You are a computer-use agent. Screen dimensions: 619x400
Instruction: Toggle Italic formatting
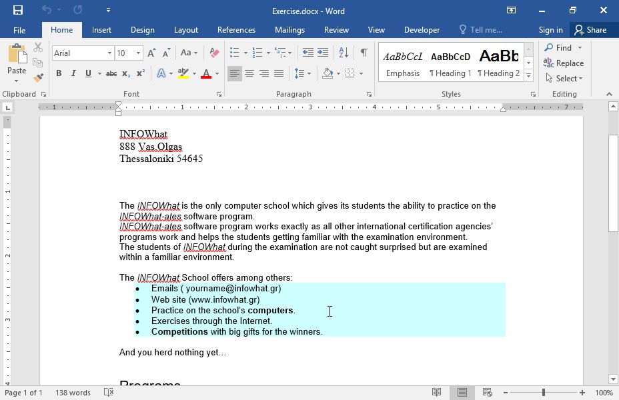(x=73, y=73)
